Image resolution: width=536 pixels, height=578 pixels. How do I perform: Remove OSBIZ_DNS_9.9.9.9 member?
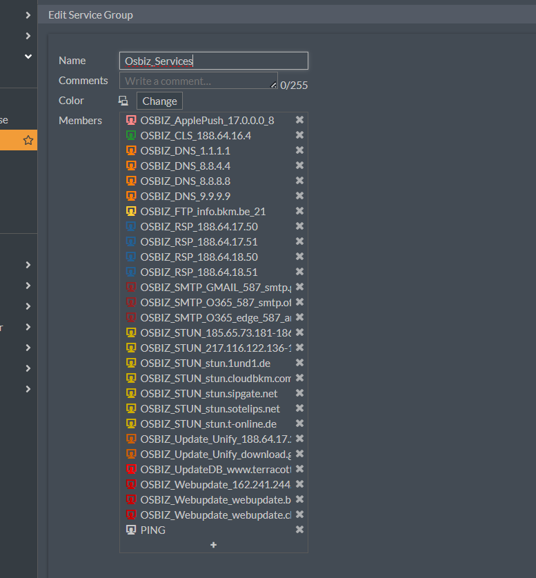[x=299, y=195]
